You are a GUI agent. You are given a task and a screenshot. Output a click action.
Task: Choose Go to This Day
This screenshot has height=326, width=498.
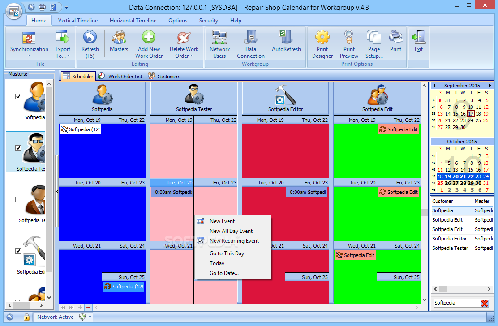tap(233, 253)
